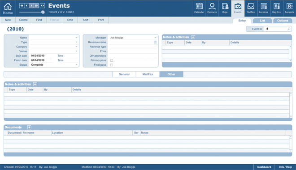Click the Event ID search magnifier icon

click(289, 29)
